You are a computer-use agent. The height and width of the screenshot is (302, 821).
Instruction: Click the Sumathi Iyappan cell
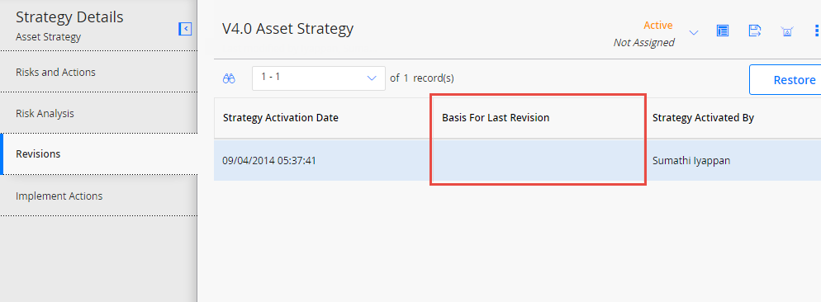(x=691, y=161)
